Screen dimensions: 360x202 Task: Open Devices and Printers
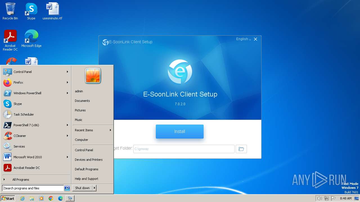(x=89, y=160)
